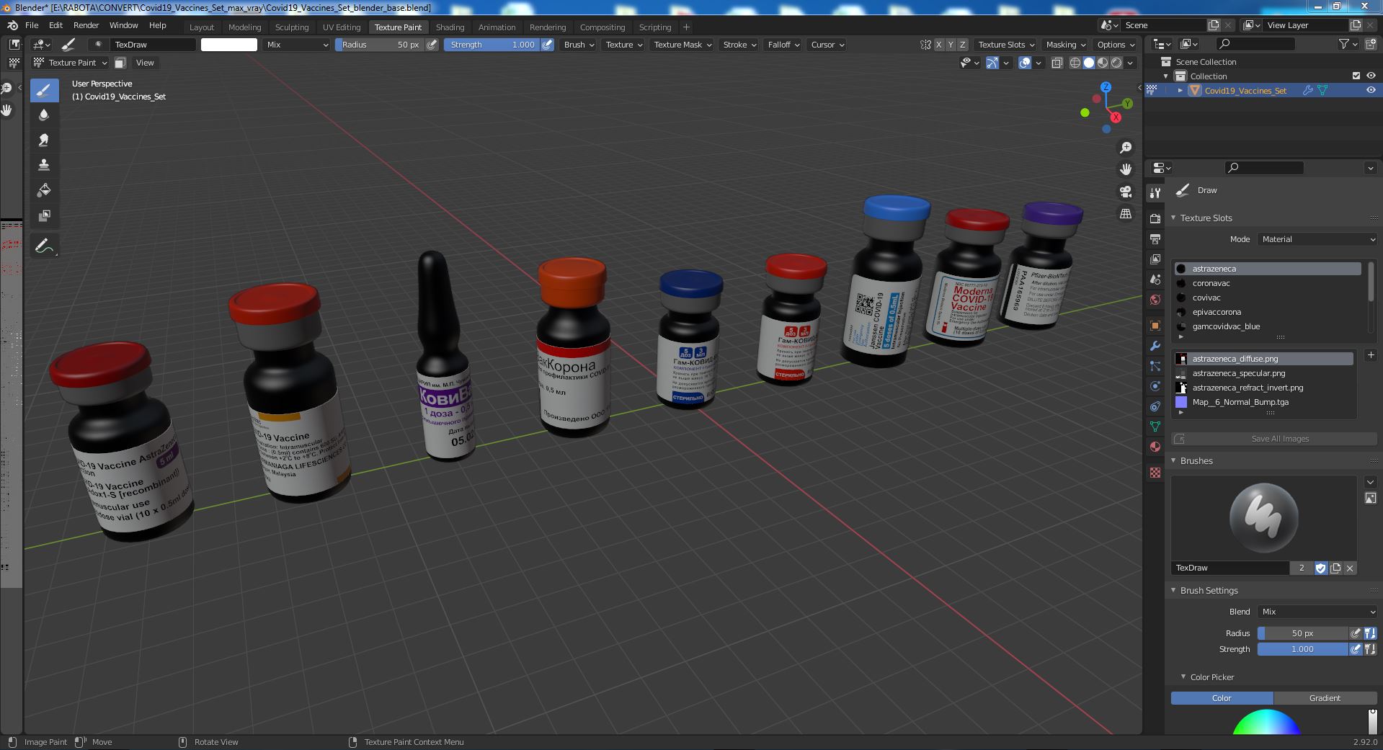Viewport: 1383px width, 750px height.
Task: Select the Gradient color mode
Action: pos(1325,698)
